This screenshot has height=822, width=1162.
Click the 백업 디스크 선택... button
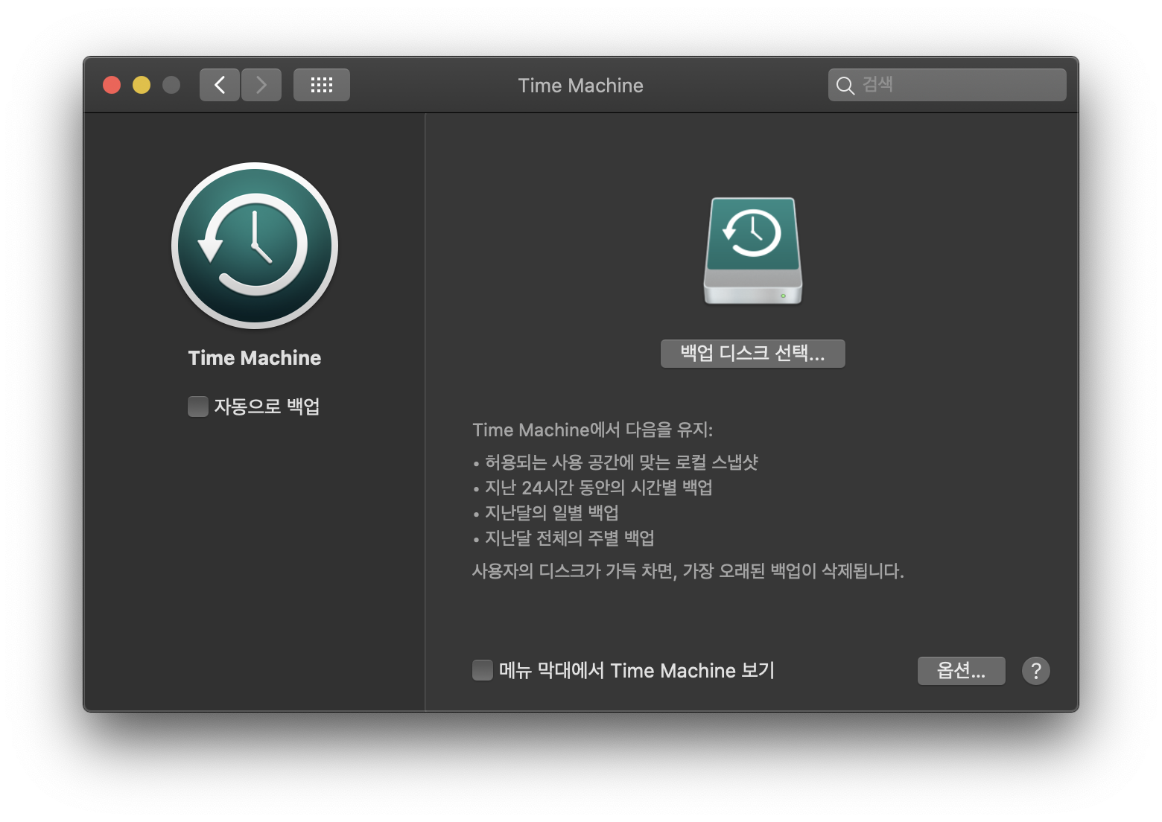pos(753,354)
